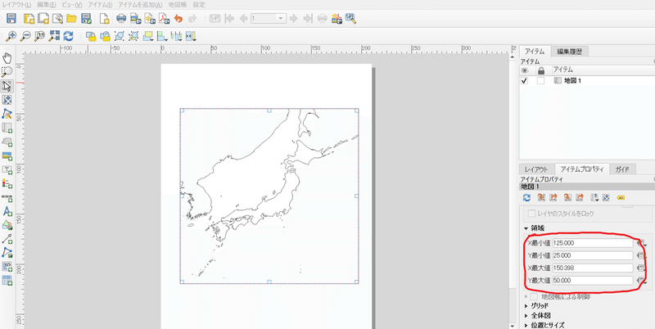The height and width of the screenshot is (329, 655).
Task: Select the Edit nodes tool
Action: pyautogui.click(x=7, y=114)
